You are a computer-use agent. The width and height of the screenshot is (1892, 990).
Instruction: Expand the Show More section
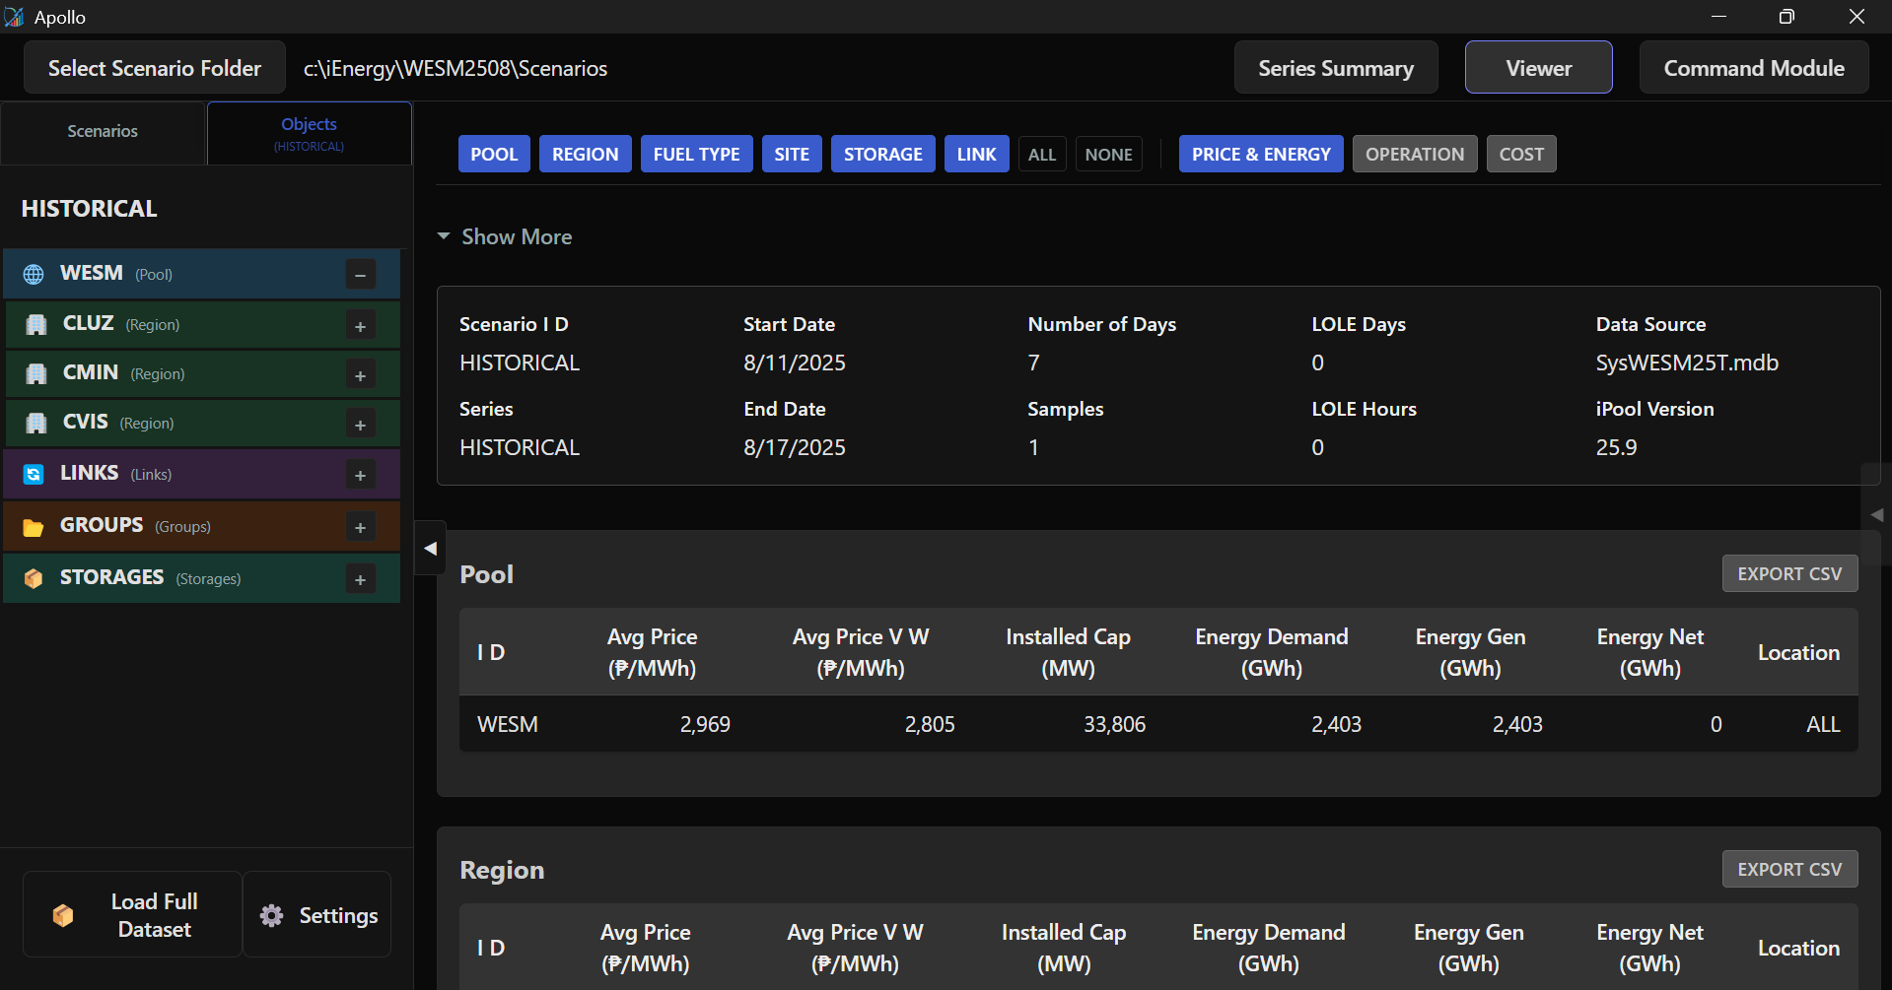tap(505, 236)
